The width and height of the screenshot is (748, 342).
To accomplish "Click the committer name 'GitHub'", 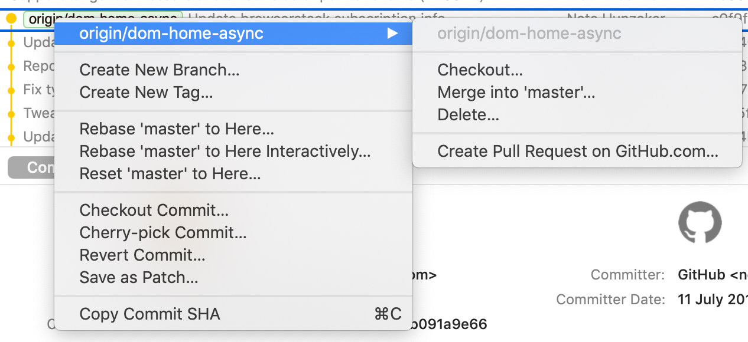I will coord(701,274).
